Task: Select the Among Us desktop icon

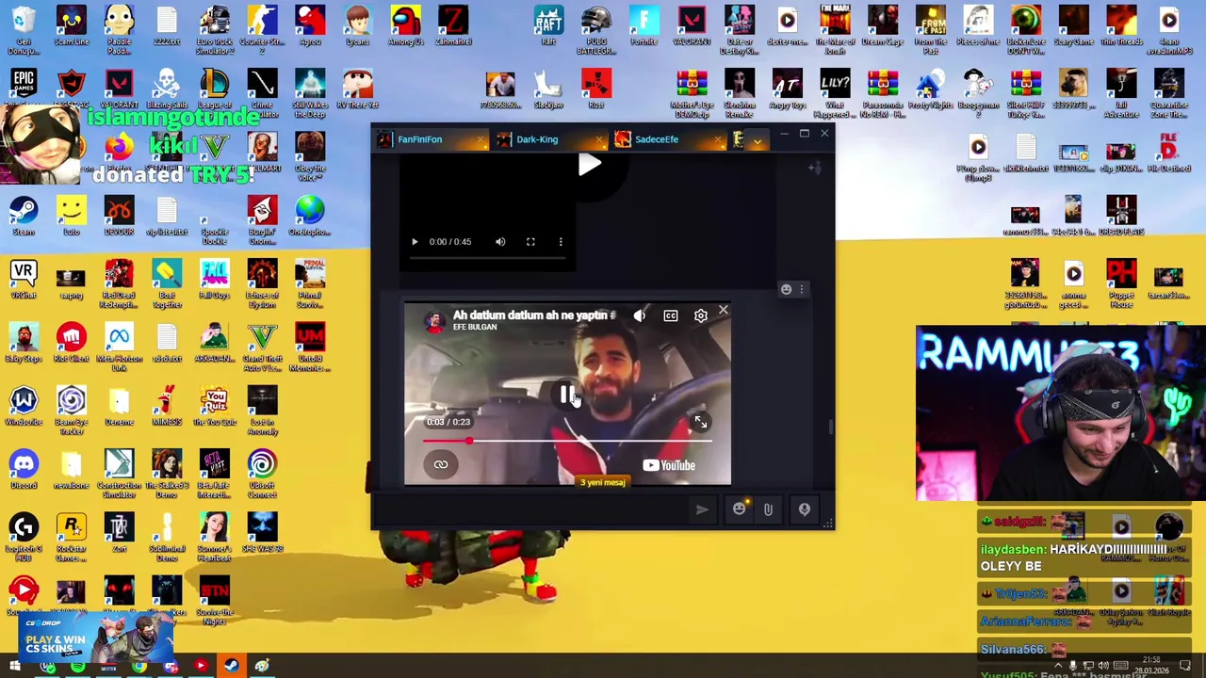Action: coord(405,26)
